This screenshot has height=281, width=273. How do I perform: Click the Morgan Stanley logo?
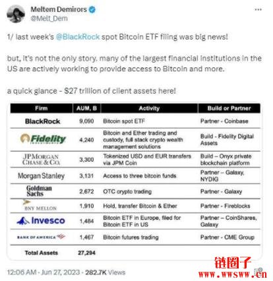[42, 175]
